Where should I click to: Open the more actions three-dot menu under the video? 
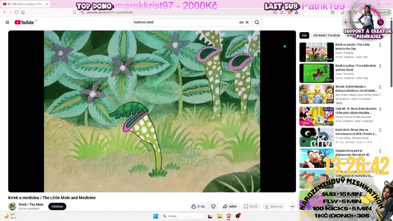click(x=292, y=207)
